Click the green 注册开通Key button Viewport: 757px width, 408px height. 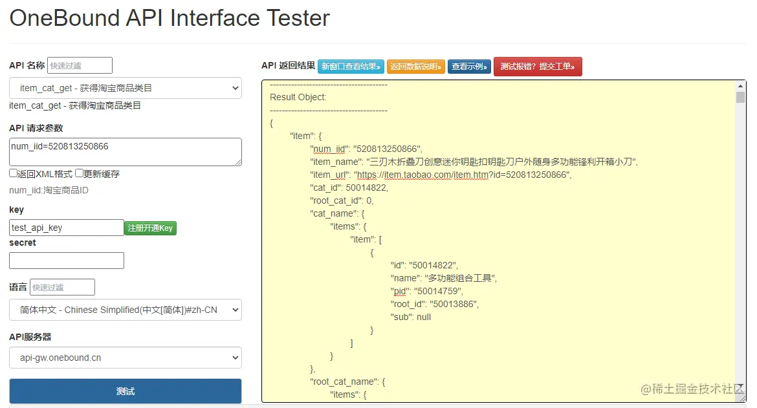click(151, 228)
